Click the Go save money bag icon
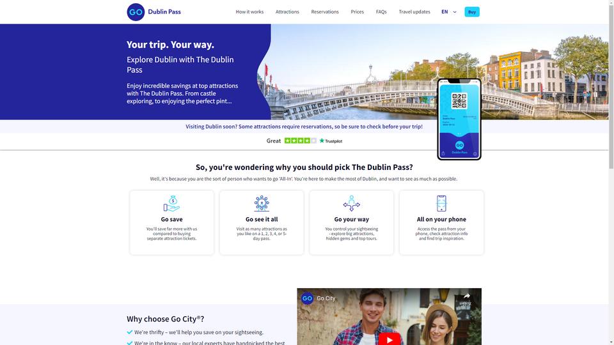614x345 pixels. (171, 203)
